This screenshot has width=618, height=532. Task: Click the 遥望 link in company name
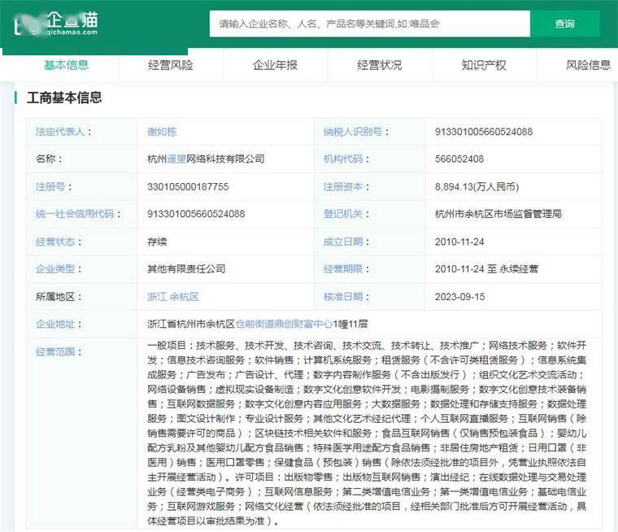[x=176, y=159]
